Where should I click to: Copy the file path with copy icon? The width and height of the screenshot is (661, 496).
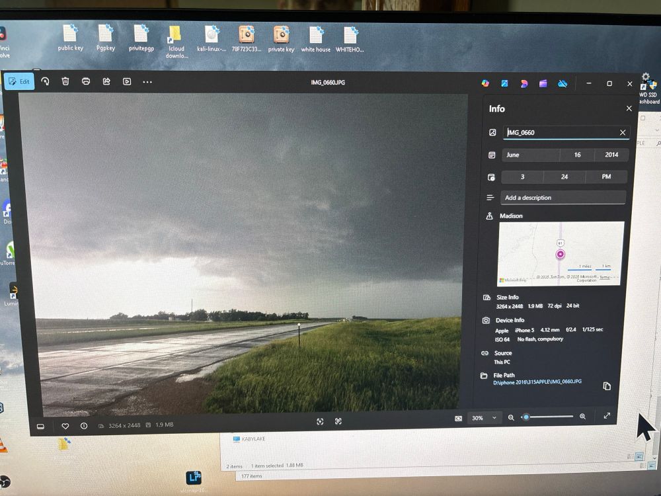click(x=607, y=386)
